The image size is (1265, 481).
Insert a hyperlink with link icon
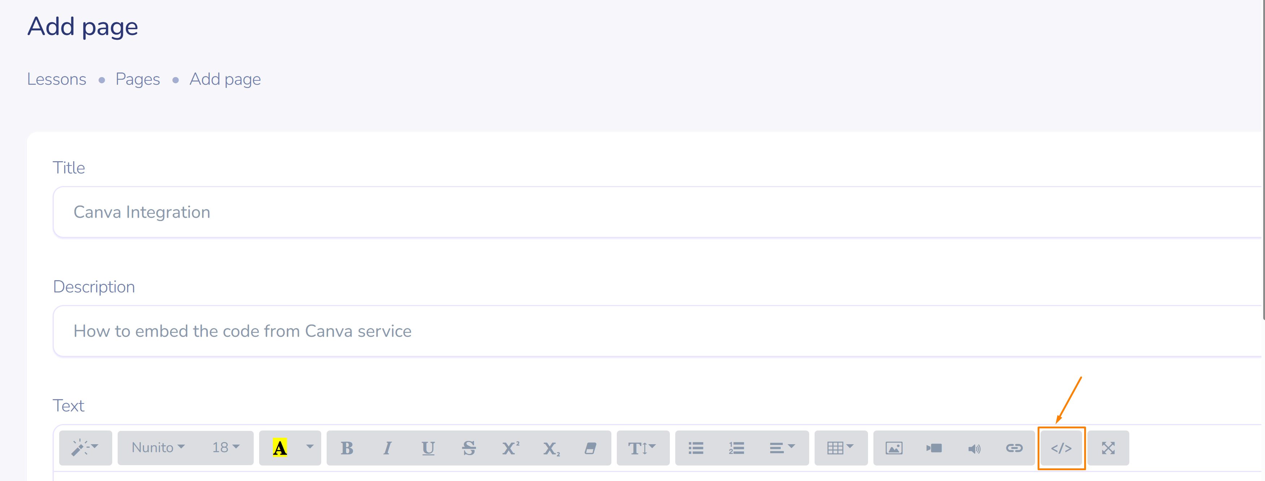[1014, 448]
